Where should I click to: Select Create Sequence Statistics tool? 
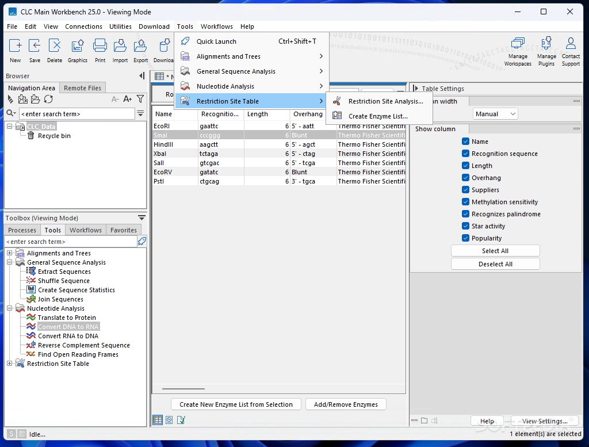tap(77, 290)
